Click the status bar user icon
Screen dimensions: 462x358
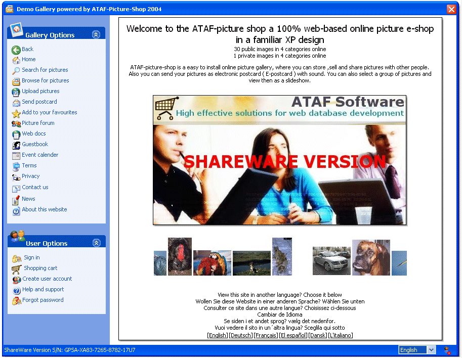[447, 350]
